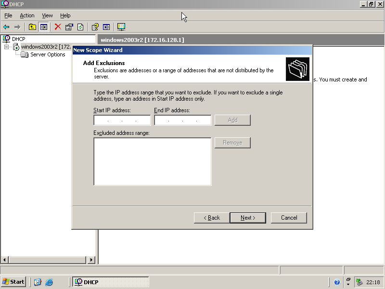Image resolution: width=385 pixels, height=289 pixels.
Task: Click the Up One Level folder icon
Action: pos(32,27)
